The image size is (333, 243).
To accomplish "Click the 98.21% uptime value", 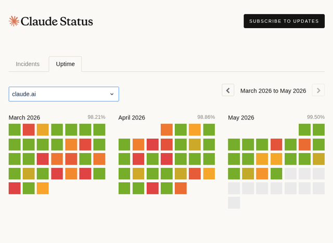I will pos(96,117).
